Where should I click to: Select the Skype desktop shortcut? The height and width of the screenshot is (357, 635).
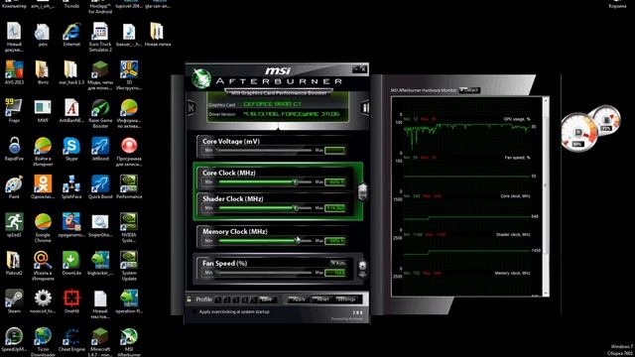(71, 149)
